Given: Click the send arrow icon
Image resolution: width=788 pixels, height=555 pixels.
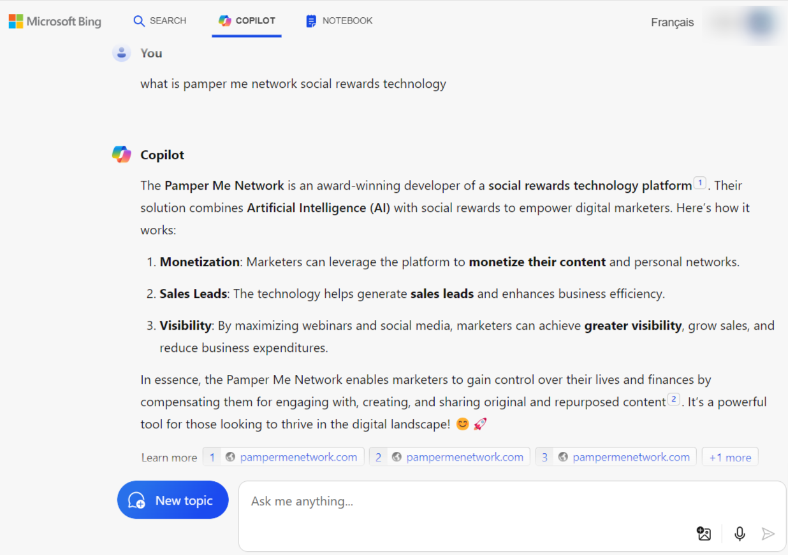Looking at the screenshot, I should 768,533.
